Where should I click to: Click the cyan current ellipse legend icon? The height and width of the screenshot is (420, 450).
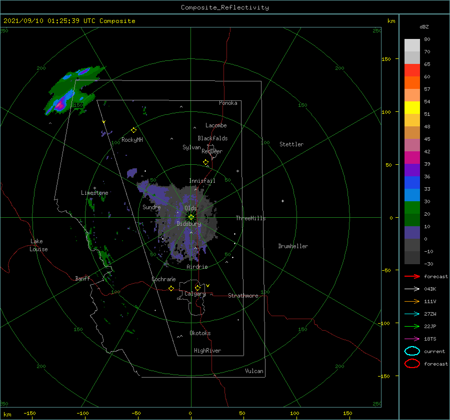coord(412,351)
